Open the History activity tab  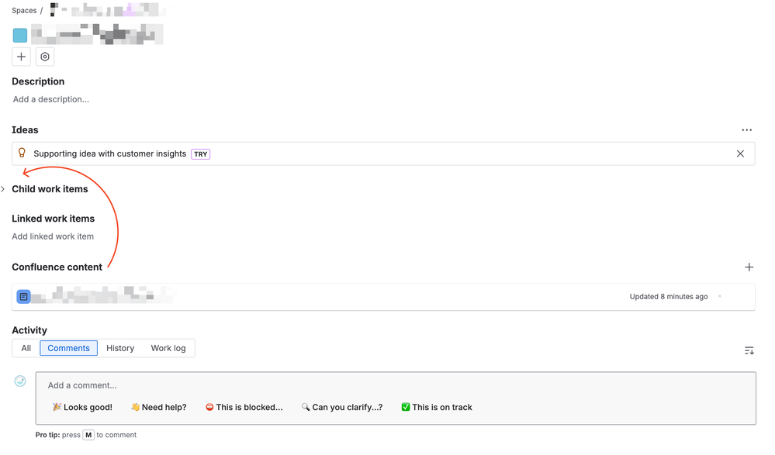[x=120, y=348]
